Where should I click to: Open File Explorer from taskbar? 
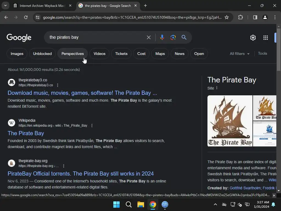(x=141, y=204)
